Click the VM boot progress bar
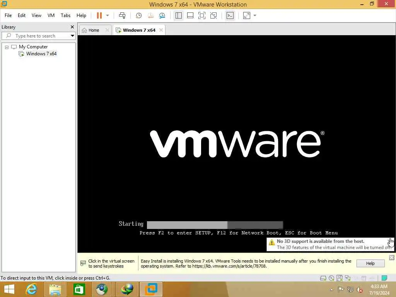The height and width of the screenshot is (297, 396). click(215, 225)
